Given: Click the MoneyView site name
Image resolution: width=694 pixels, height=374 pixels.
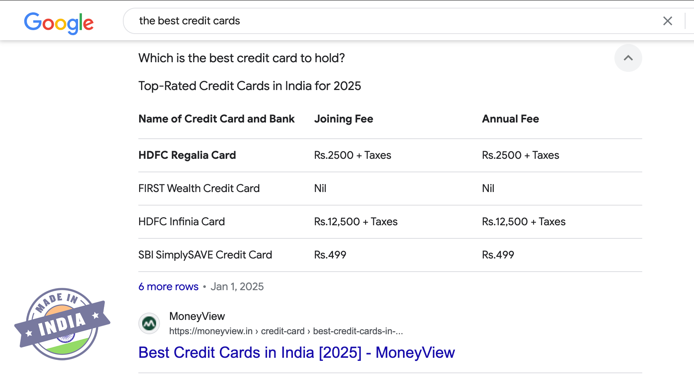Looking at the screenshot, I should [x=197, y=316].
